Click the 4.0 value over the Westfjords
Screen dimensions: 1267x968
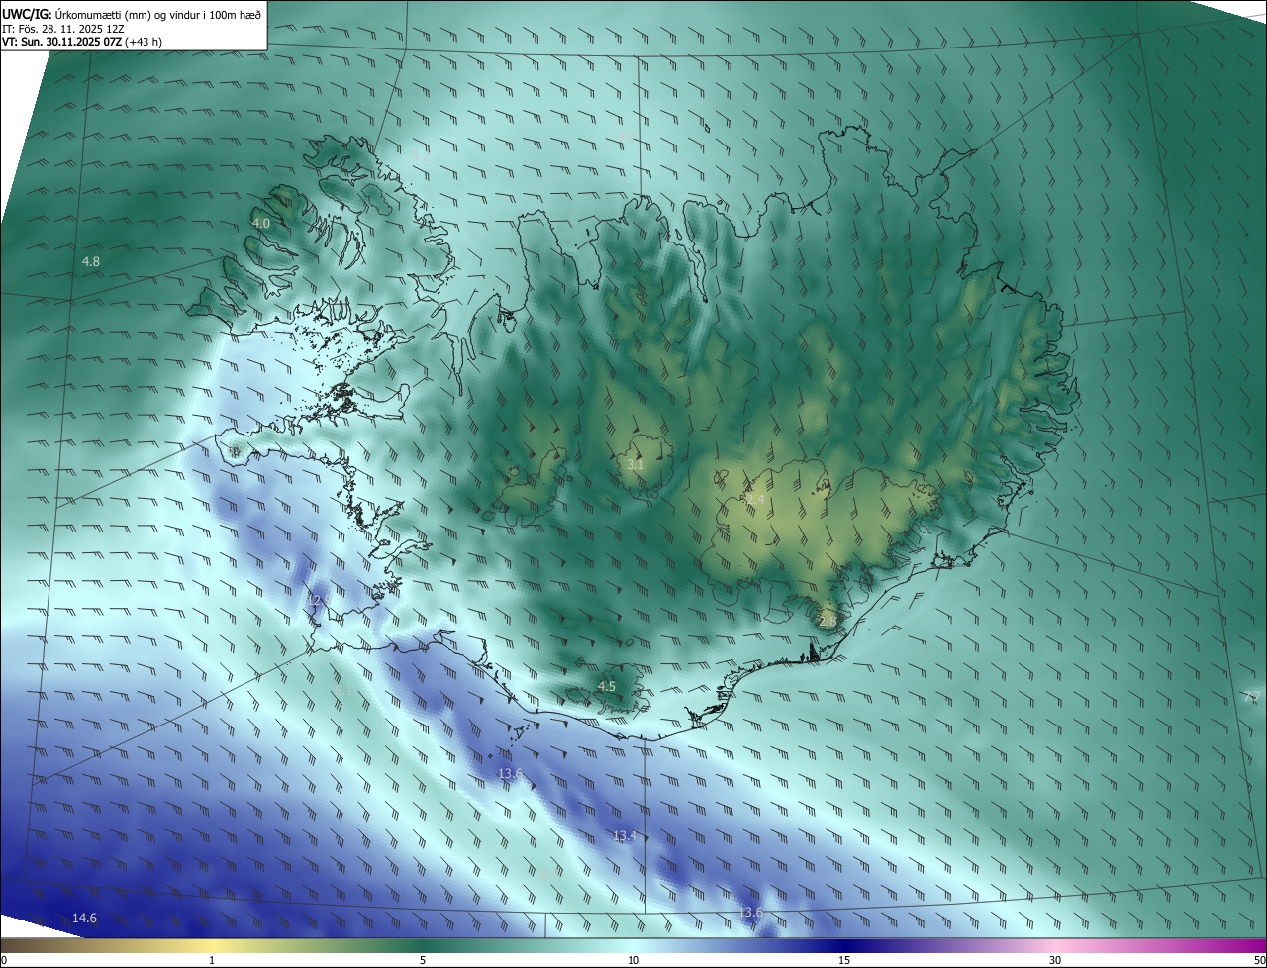261,224
